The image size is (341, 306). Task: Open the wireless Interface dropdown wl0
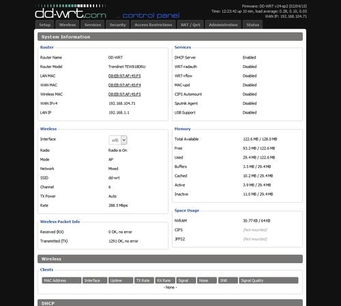[x=118, y=140]
